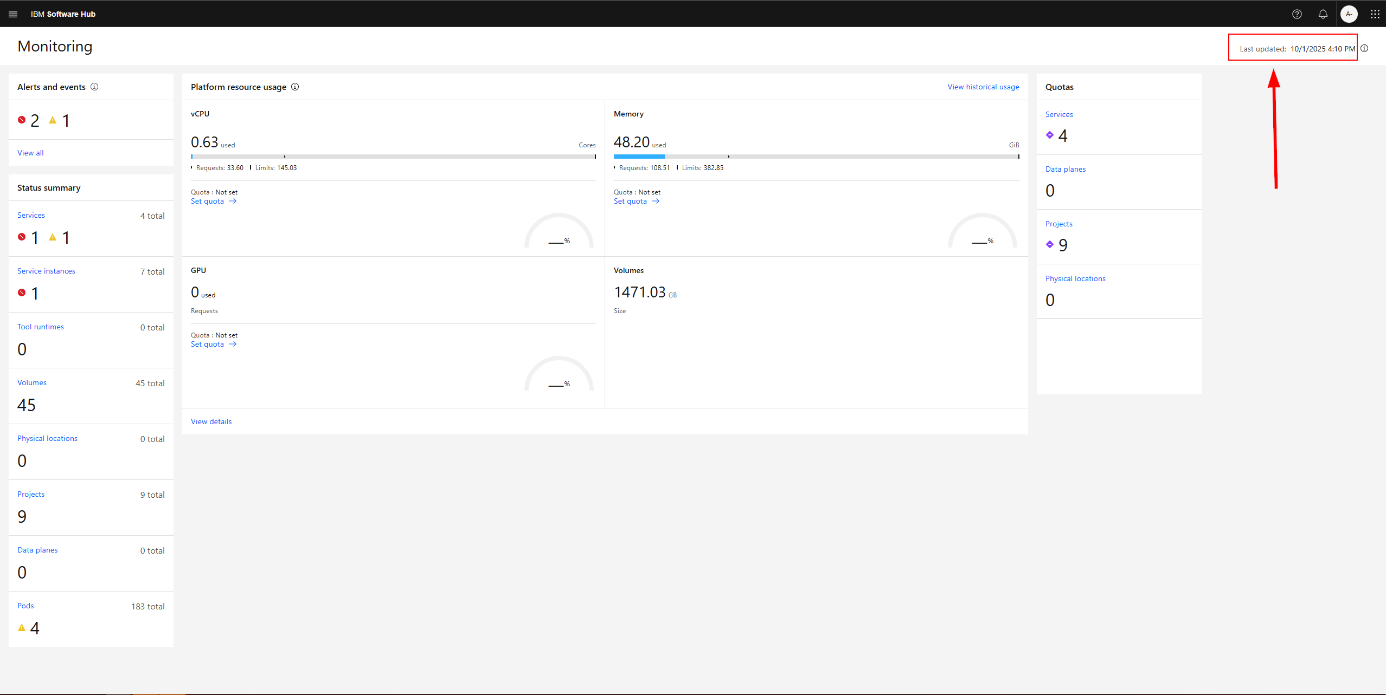This screenshot has height=695, width=1386.
Task: Click info icon next to Platform resource usage
Action: pyautogui.click(x=295, y=87)
